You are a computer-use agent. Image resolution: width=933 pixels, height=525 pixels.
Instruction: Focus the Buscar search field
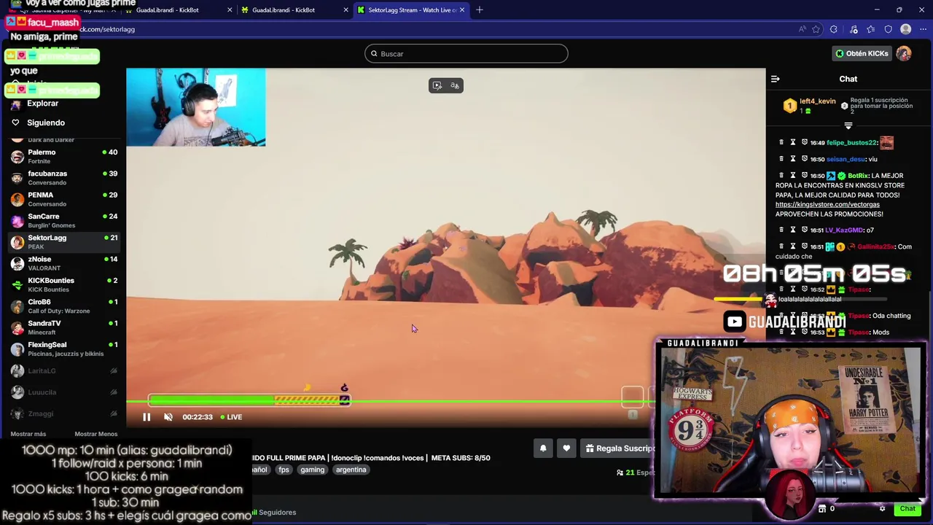click(x=466, y=54)
